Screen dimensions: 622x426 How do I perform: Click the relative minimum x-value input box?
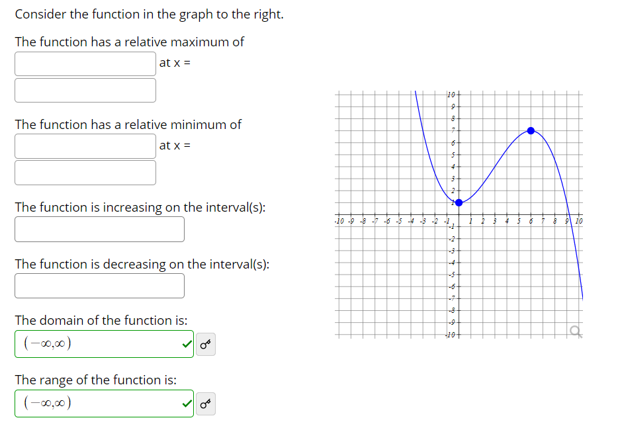(x=85, y=172)
